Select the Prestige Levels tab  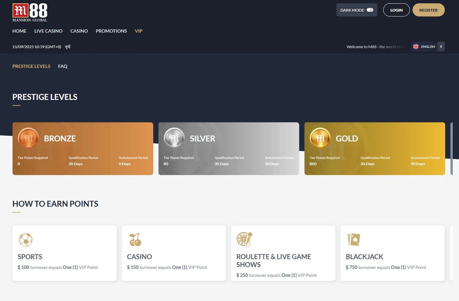[x=31, y=66]
